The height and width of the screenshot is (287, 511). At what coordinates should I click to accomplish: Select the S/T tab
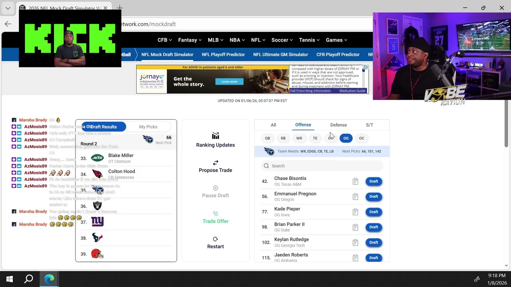click(370, 125)
